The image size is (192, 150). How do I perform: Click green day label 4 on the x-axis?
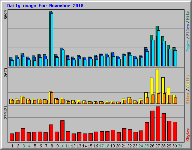tap(29, 146)
